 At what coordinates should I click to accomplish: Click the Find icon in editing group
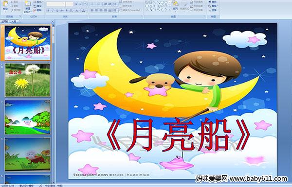tap(212, 2)
